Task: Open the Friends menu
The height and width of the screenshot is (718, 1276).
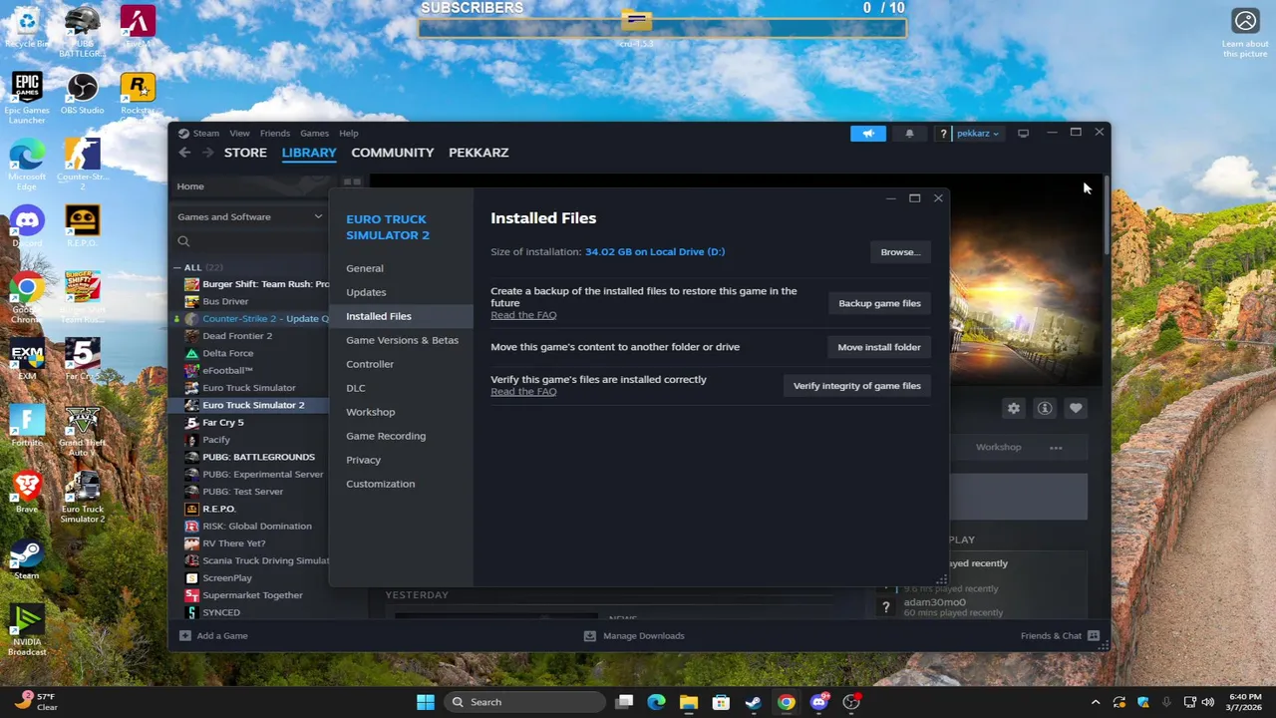Action: point(275,133)
